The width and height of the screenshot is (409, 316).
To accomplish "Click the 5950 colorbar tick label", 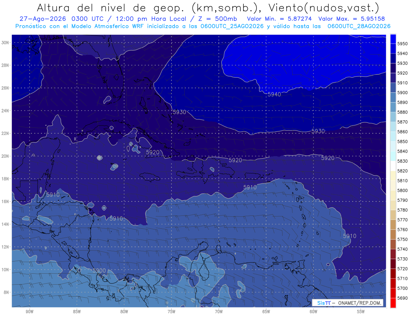I will 403,44.
